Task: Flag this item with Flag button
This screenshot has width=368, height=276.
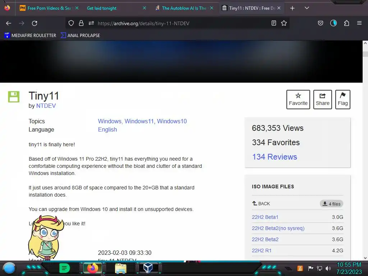Action: click(342, 100)
